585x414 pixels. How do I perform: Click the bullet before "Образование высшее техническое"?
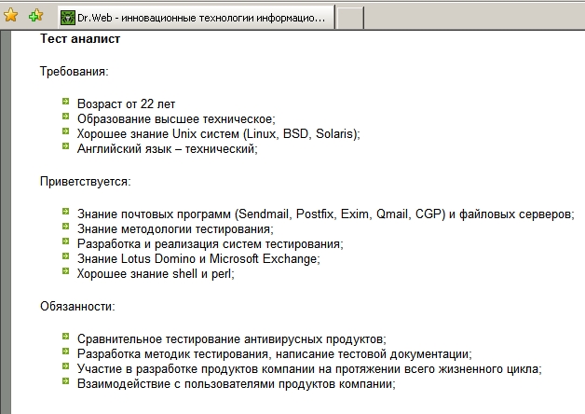65,117
